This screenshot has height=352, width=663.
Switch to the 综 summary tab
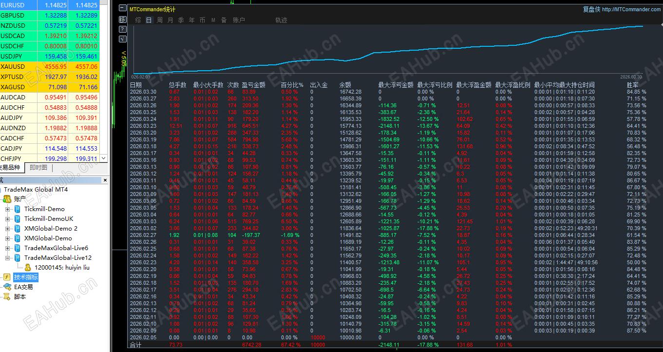click(x=138, y=20)
